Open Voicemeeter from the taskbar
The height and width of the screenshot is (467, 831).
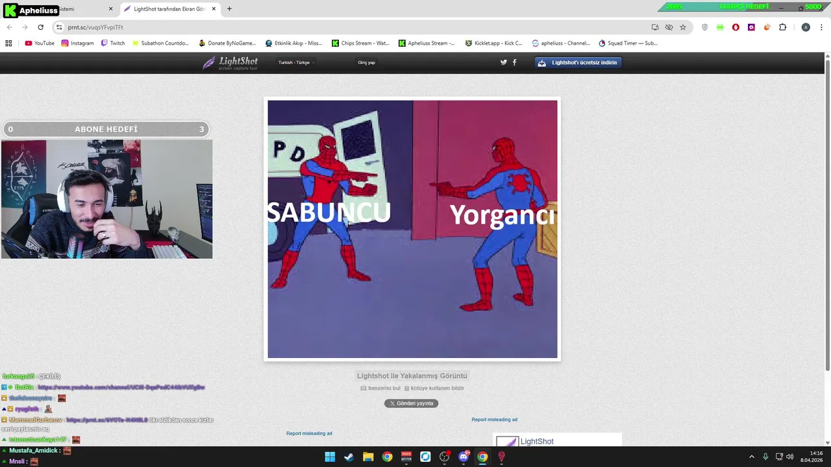(406, 457)
